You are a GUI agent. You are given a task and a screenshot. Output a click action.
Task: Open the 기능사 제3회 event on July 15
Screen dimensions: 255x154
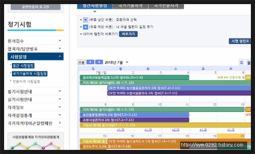(93, 141)
